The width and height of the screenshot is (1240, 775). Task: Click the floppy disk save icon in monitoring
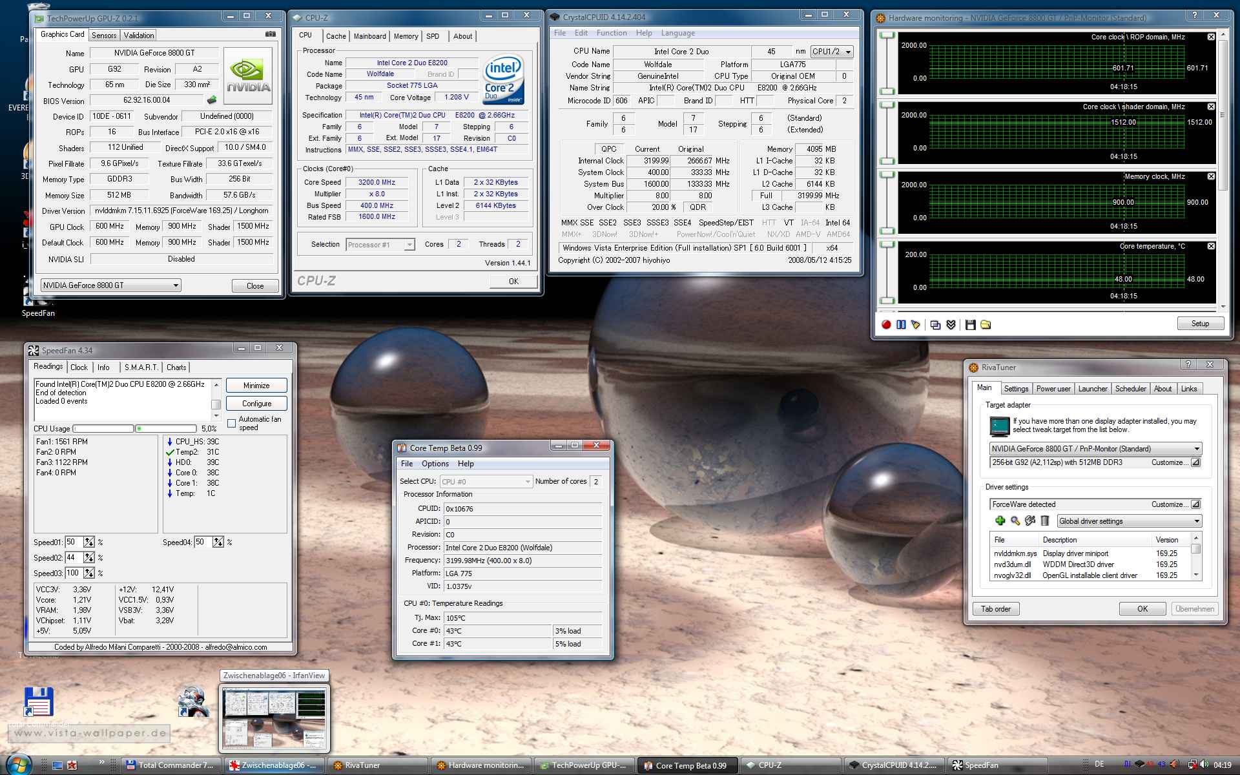(x=970, y=325)
